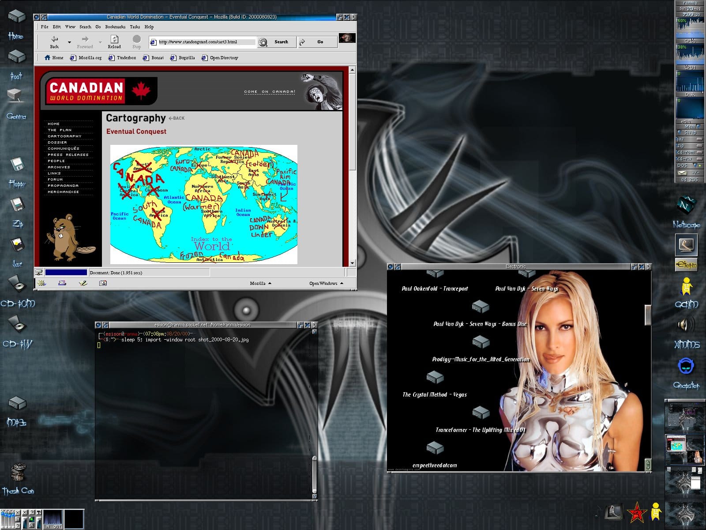Toggle mount for jaz in monitor
Screen dimensions: 706x530
pyautogui.click(x=699, y=139)
